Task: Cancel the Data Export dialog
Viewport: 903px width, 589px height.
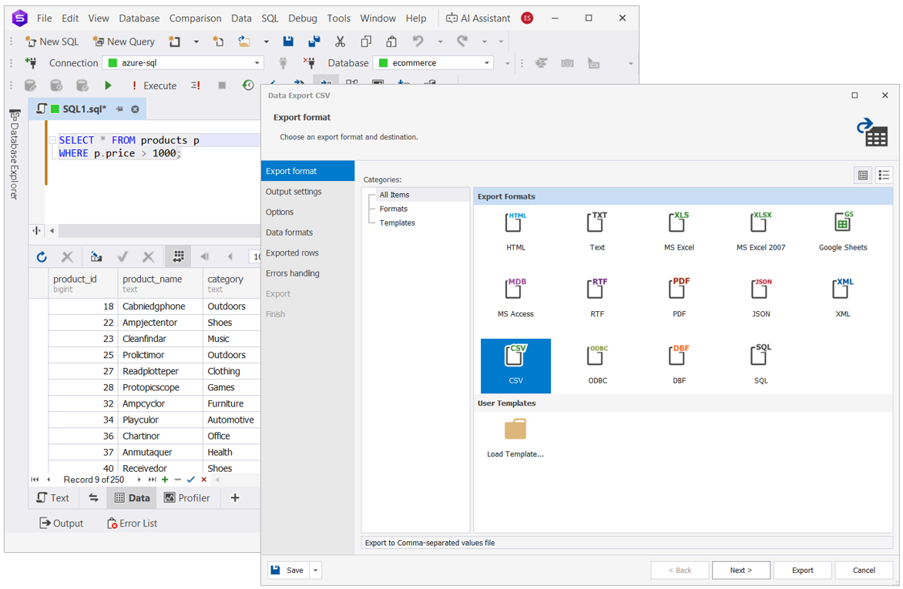Action: 864,570
